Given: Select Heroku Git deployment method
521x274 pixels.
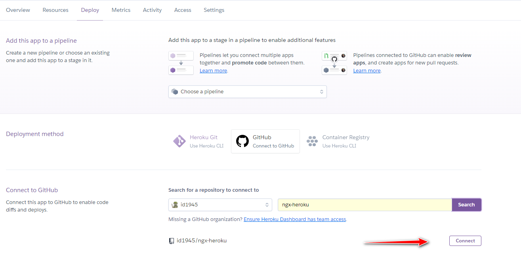Looking at the screenshot, I should 198,141.
